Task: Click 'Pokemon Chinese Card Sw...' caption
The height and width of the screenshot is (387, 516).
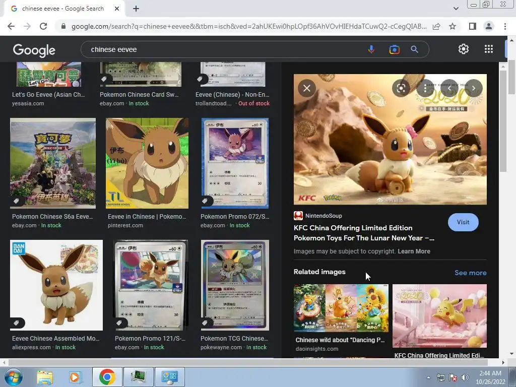Action: click(139, 95)
